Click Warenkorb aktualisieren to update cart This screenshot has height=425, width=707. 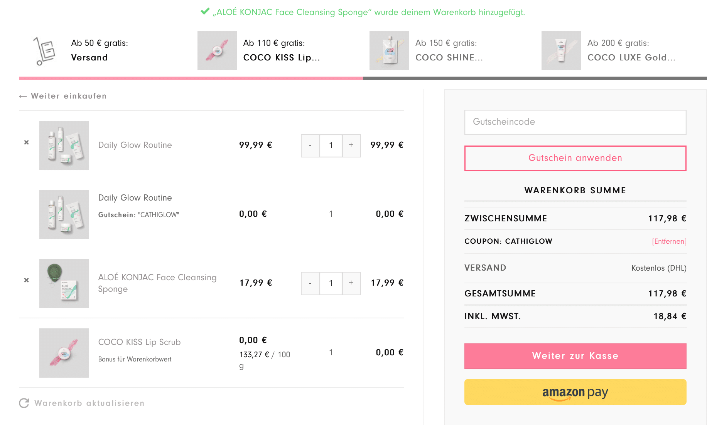pyautogui.click(x=89, y=403)
